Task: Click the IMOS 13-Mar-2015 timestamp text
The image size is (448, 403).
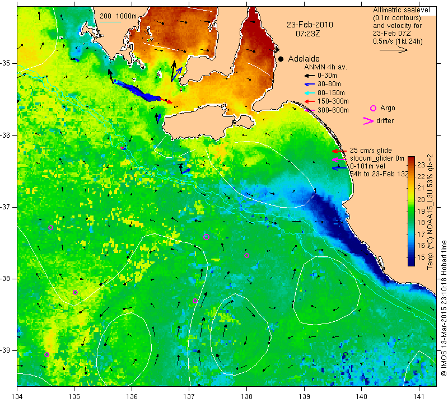Action: click(444, 308)
